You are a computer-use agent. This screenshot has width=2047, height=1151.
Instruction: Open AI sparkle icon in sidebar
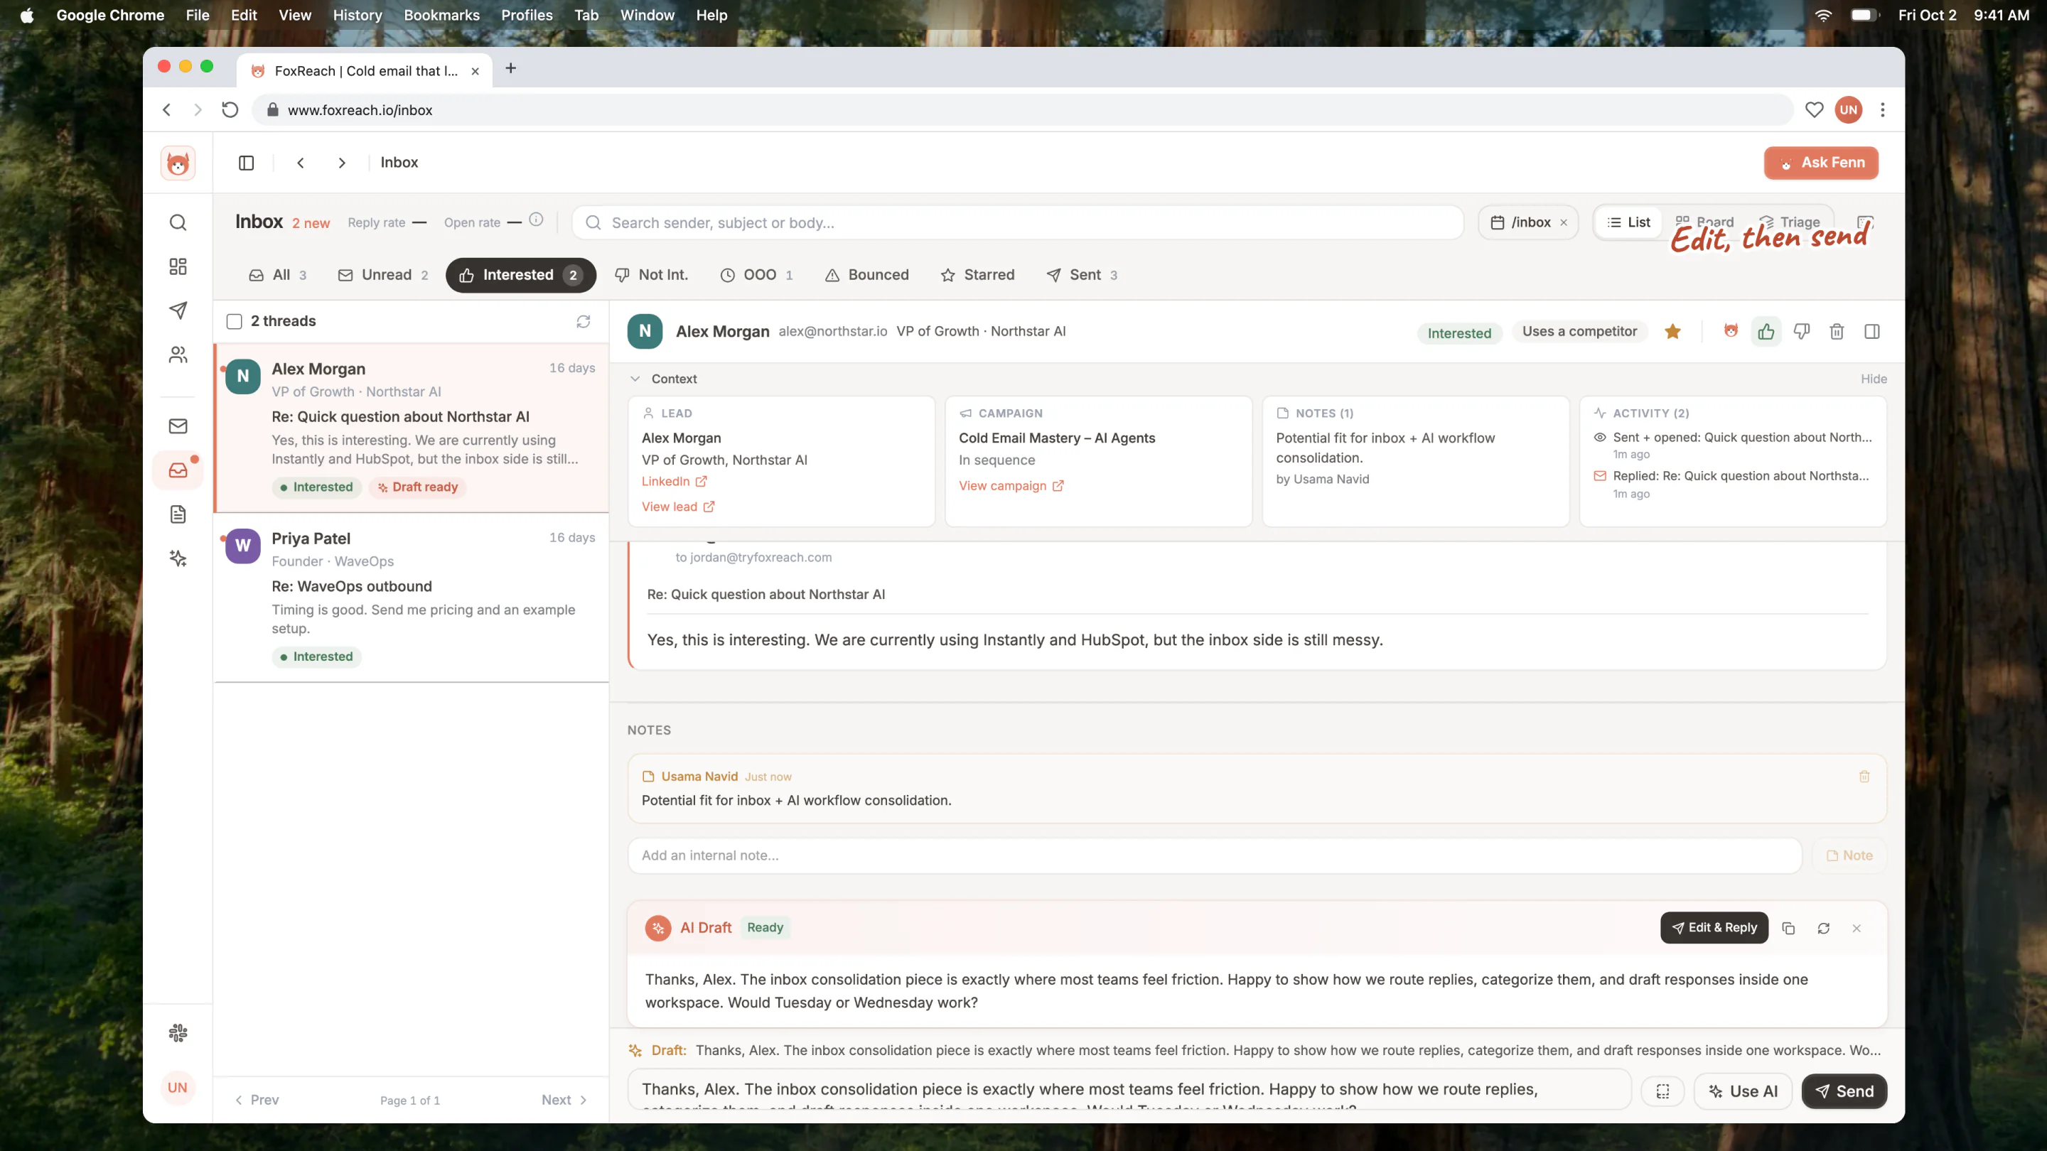click(178, 558)
